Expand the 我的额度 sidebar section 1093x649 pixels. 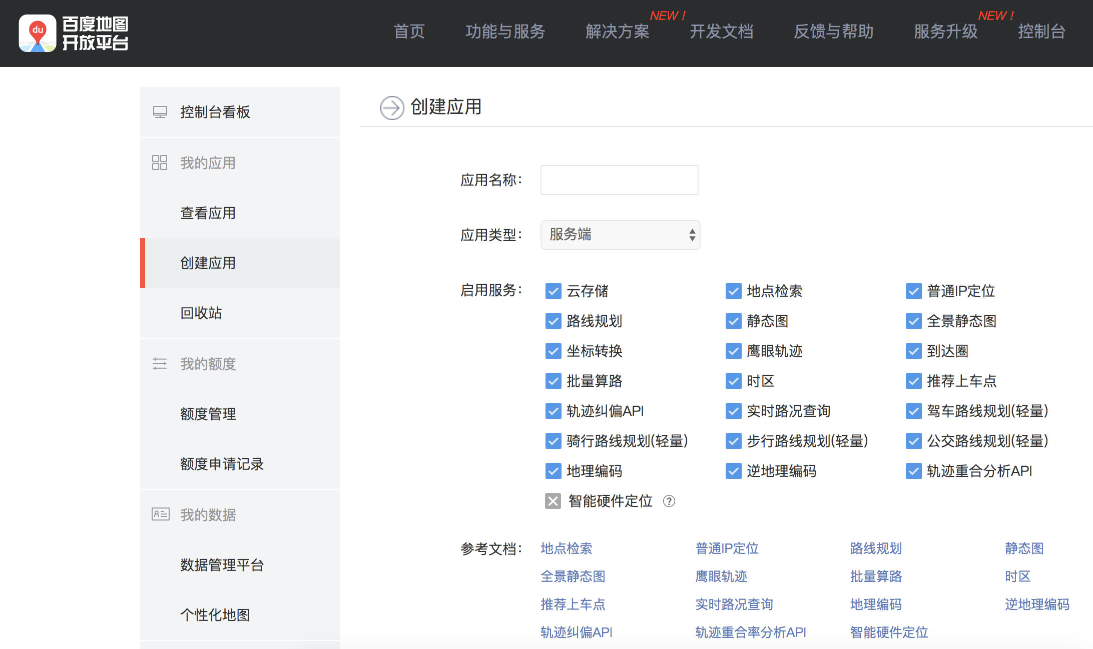pos(240,364)
